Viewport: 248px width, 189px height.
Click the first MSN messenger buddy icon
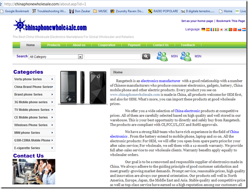[162, 56]
